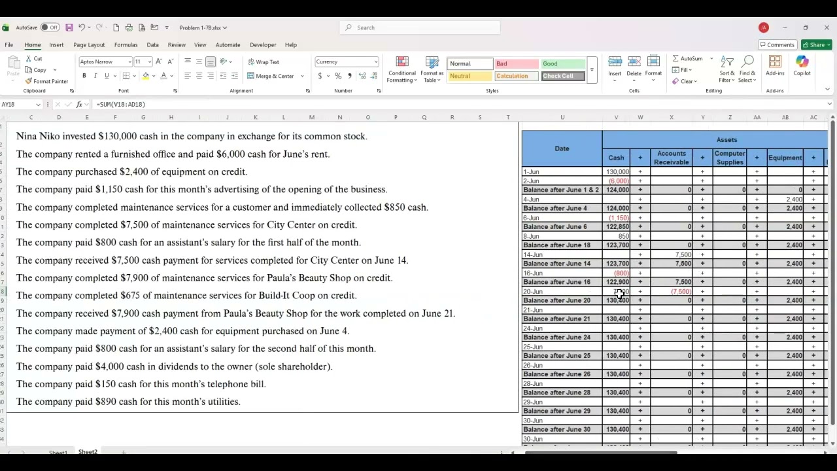Switch to the Page Layout tab

(89, 45)
